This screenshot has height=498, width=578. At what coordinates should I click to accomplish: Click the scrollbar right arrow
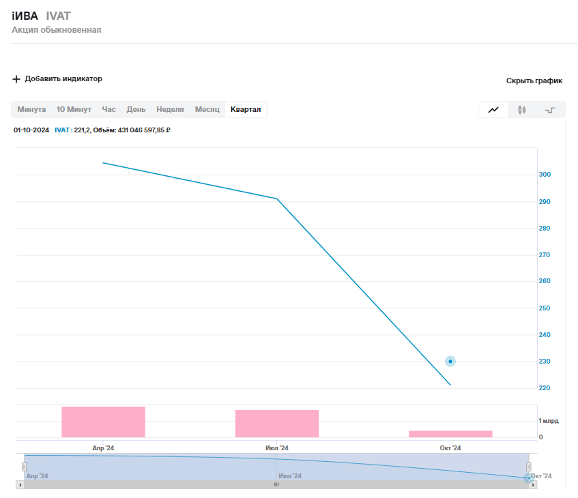[533, 484]
